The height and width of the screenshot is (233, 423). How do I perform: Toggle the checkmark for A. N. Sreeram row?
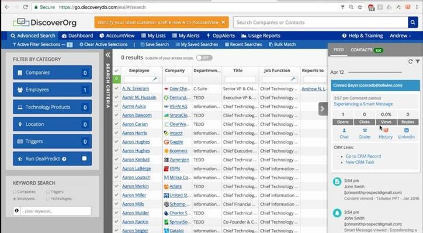(x=116, y=89)
